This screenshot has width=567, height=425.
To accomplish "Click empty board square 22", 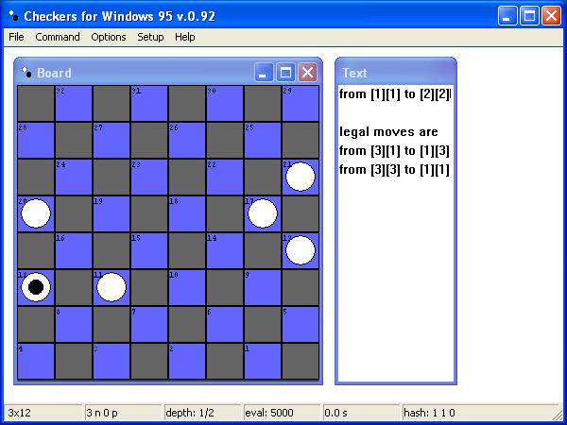I will coord(225,178).
